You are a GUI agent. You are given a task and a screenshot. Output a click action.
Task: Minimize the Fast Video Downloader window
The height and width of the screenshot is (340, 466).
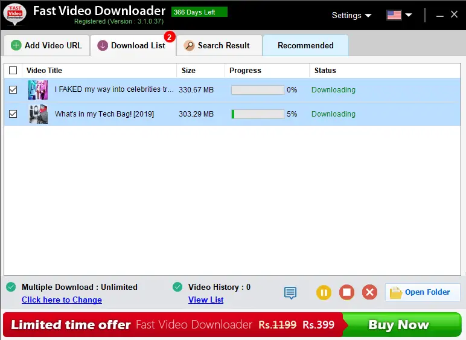pos(440,15)
